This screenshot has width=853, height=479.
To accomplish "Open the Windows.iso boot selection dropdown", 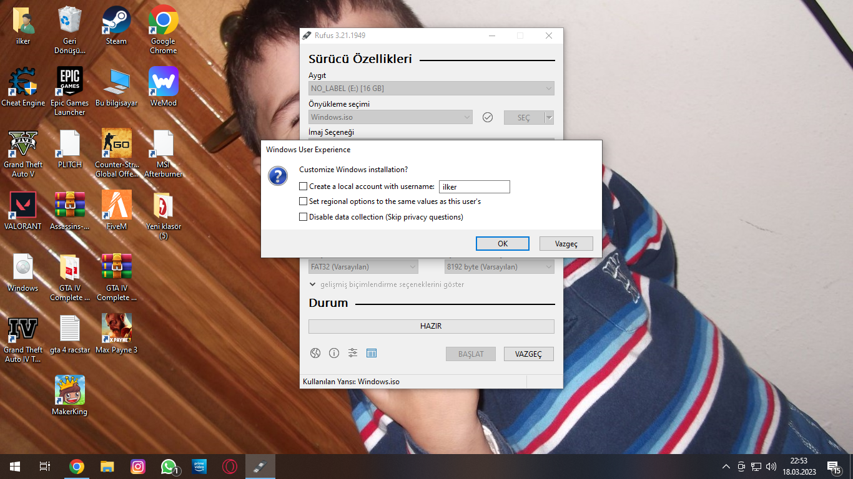I will coord(391,117).
